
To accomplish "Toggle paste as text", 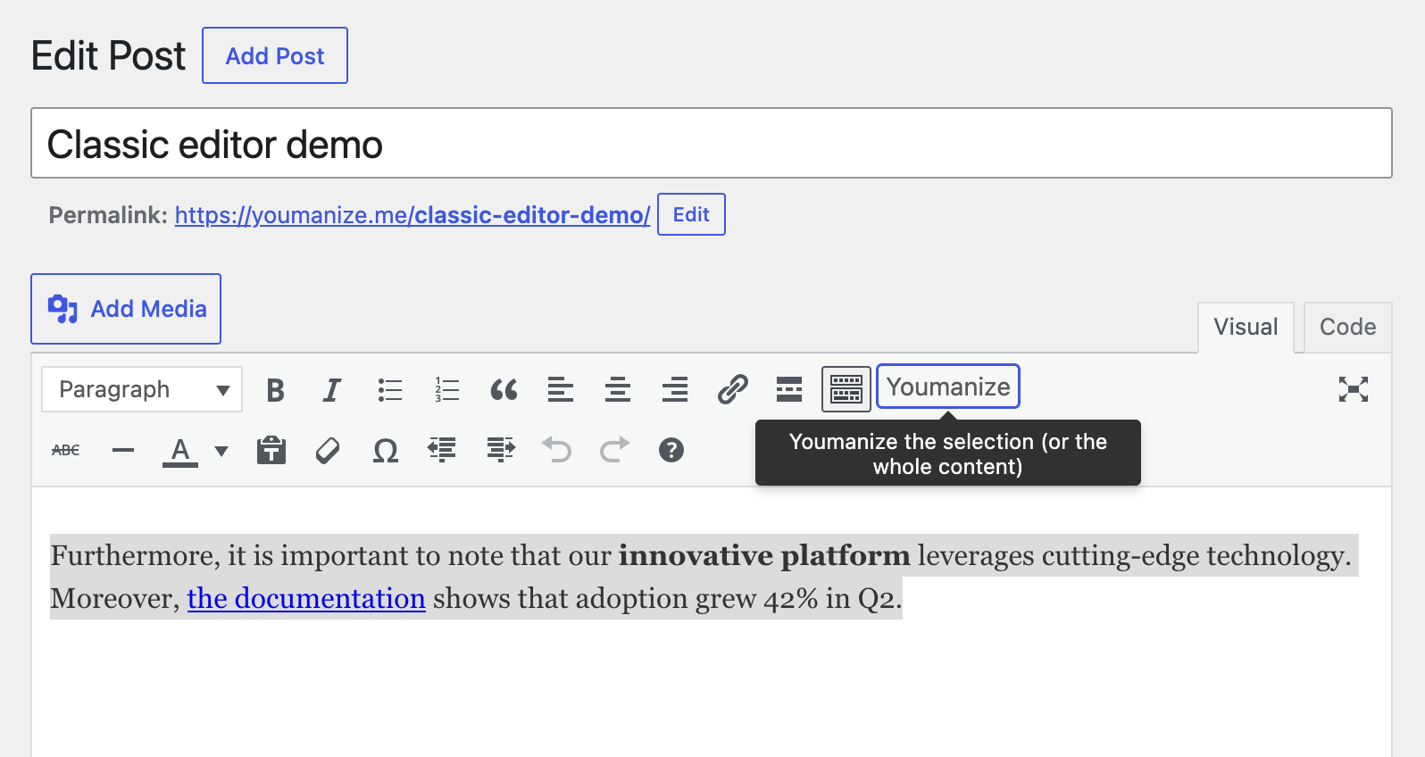I will coord(271,450).
